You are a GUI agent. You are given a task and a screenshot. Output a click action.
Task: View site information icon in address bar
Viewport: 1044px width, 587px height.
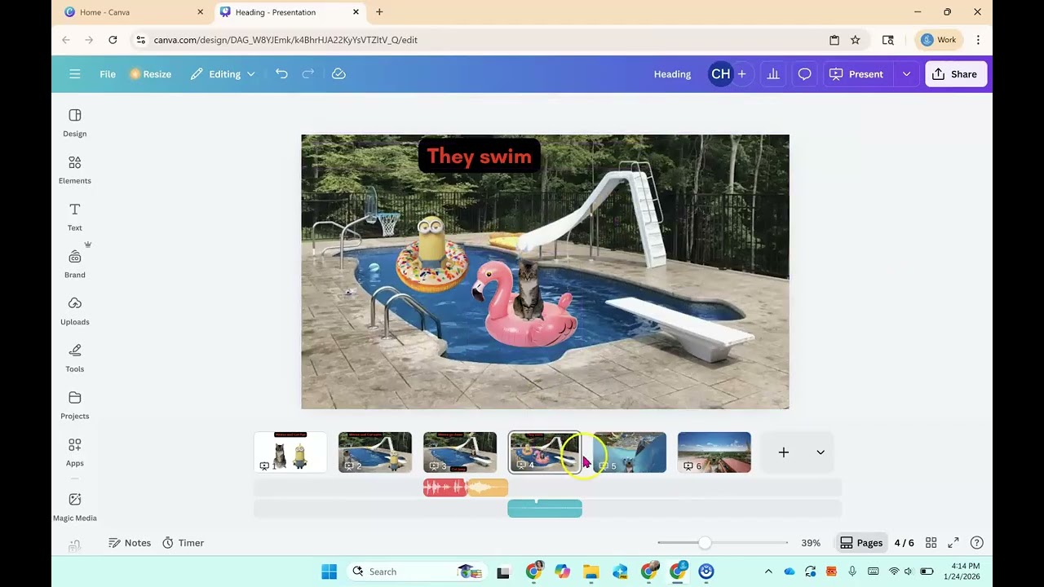click(x=140, y=40)
